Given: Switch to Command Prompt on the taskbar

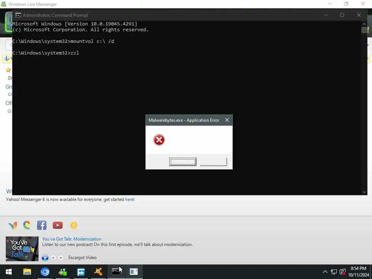Looking at the screenshot, I should point(116,272).
